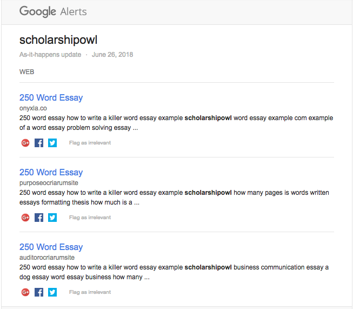Click the snippet mentioning formatting thesis
The height and width of the screenshot is (309, 353).
(x=174, y=198)
